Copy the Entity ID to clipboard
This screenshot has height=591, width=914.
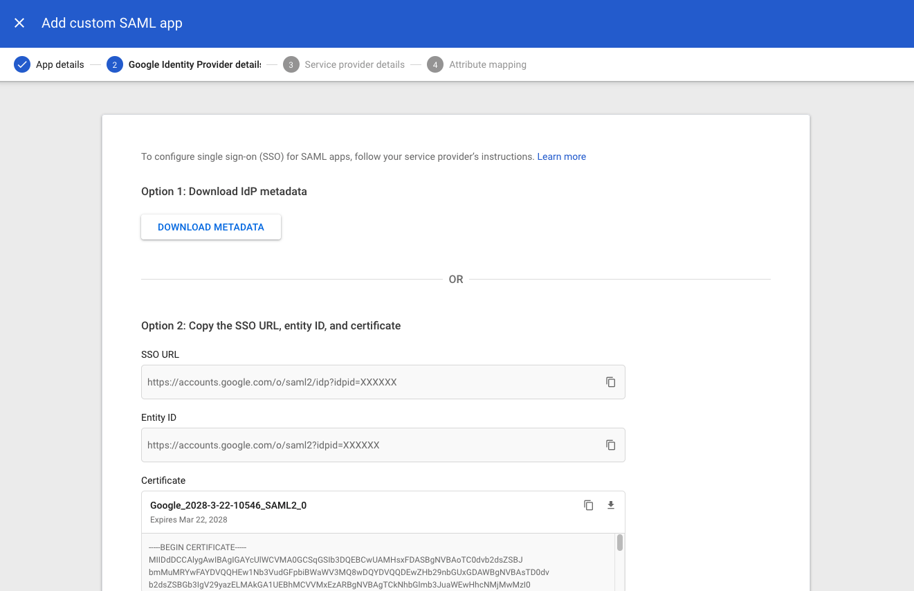[611, 445]
